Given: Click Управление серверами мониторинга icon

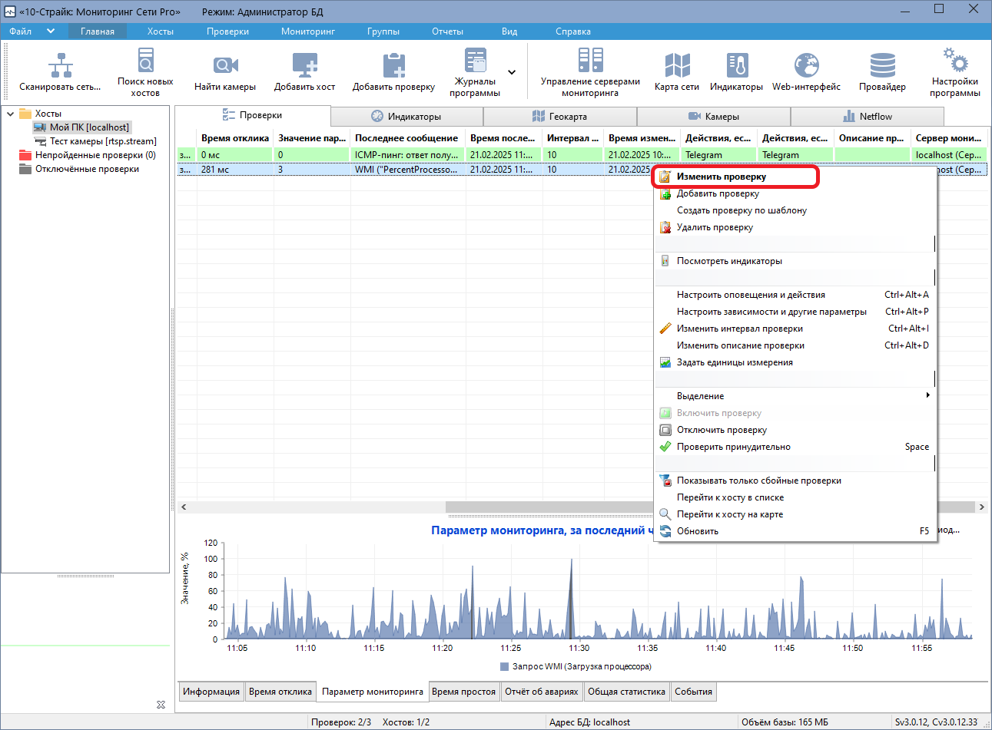Looking at the screenshot, I should tap(590, 61).
